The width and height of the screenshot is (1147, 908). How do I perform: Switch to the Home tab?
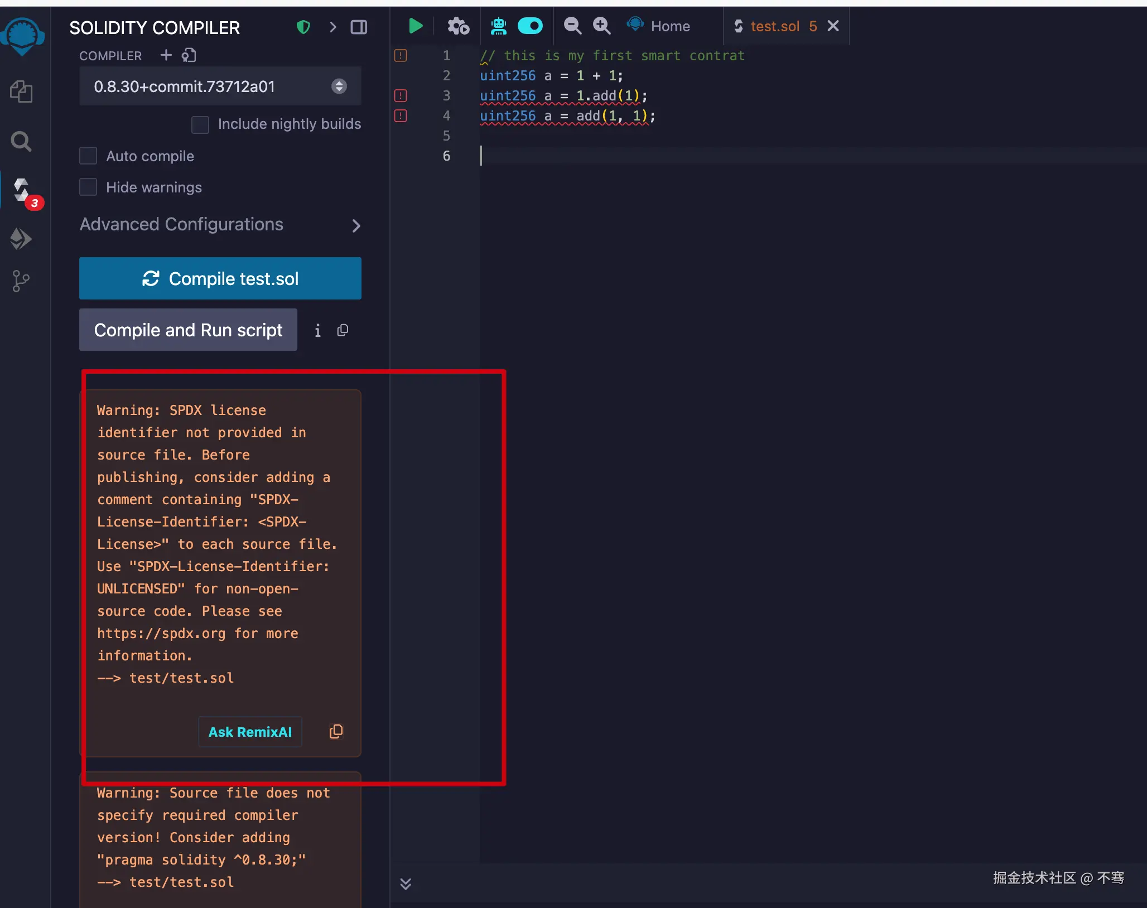coord(669,26)
